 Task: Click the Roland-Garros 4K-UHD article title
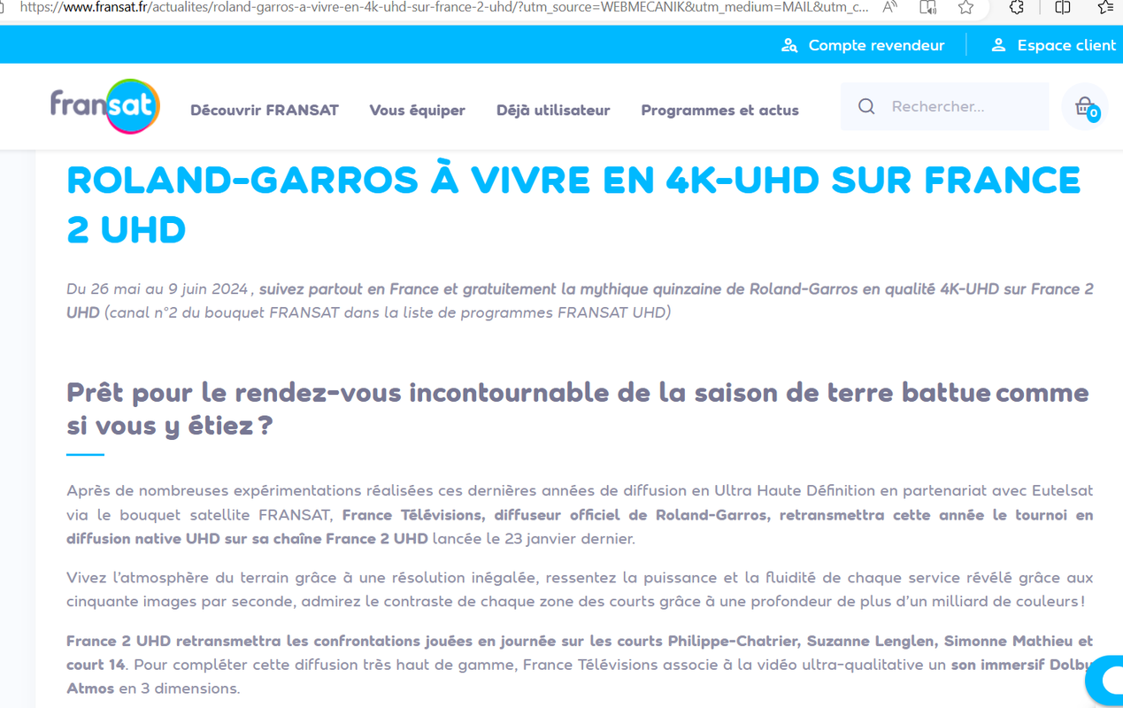(x=573, y=204)
